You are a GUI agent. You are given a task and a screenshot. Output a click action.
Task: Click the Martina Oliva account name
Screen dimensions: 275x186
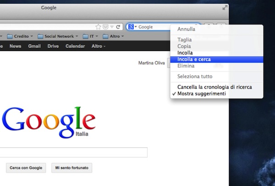pos(152,63)
